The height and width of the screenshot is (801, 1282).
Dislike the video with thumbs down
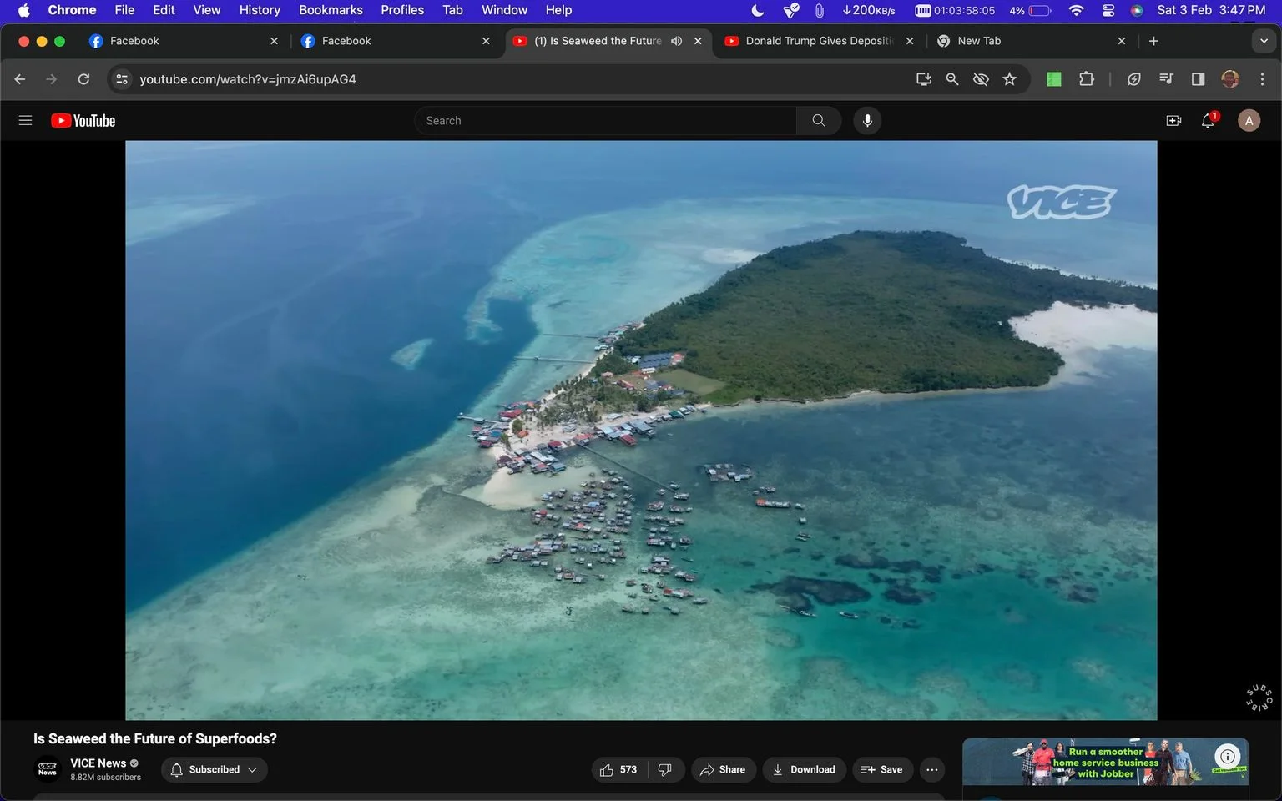(665, 769)
